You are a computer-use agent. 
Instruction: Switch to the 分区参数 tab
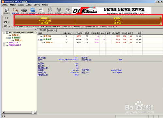click(42, 30)
